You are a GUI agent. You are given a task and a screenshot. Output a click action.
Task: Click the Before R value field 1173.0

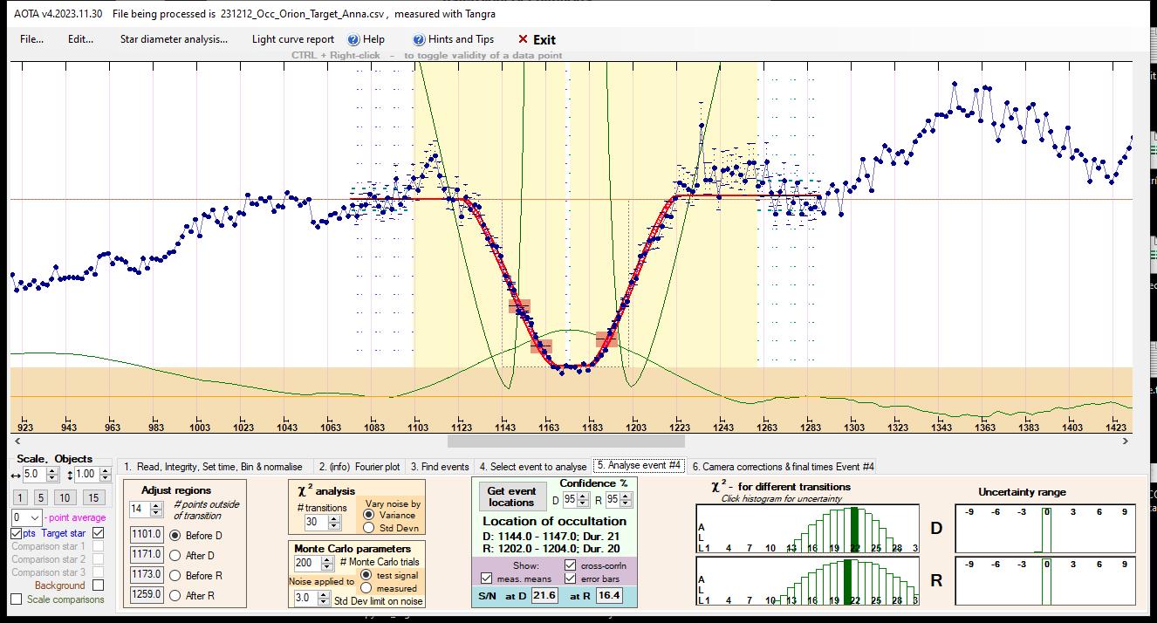(x=147, y=575)
